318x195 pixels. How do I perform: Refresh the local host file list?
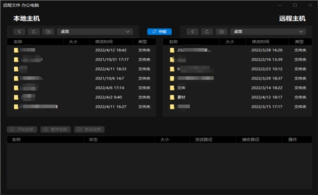click(x=34, y=32)
